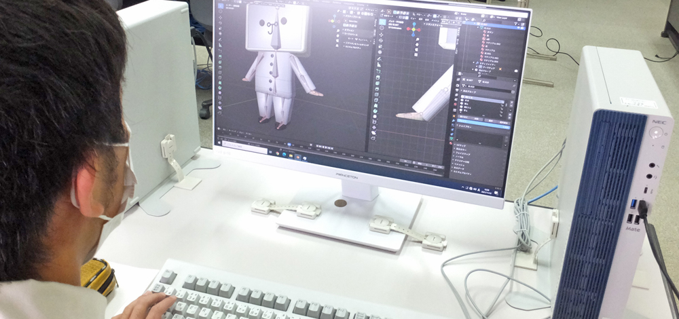Viewport: 679px width, 319px height.
Task: Expand the リメッシュ panel
Action: [x=459, y=165]
